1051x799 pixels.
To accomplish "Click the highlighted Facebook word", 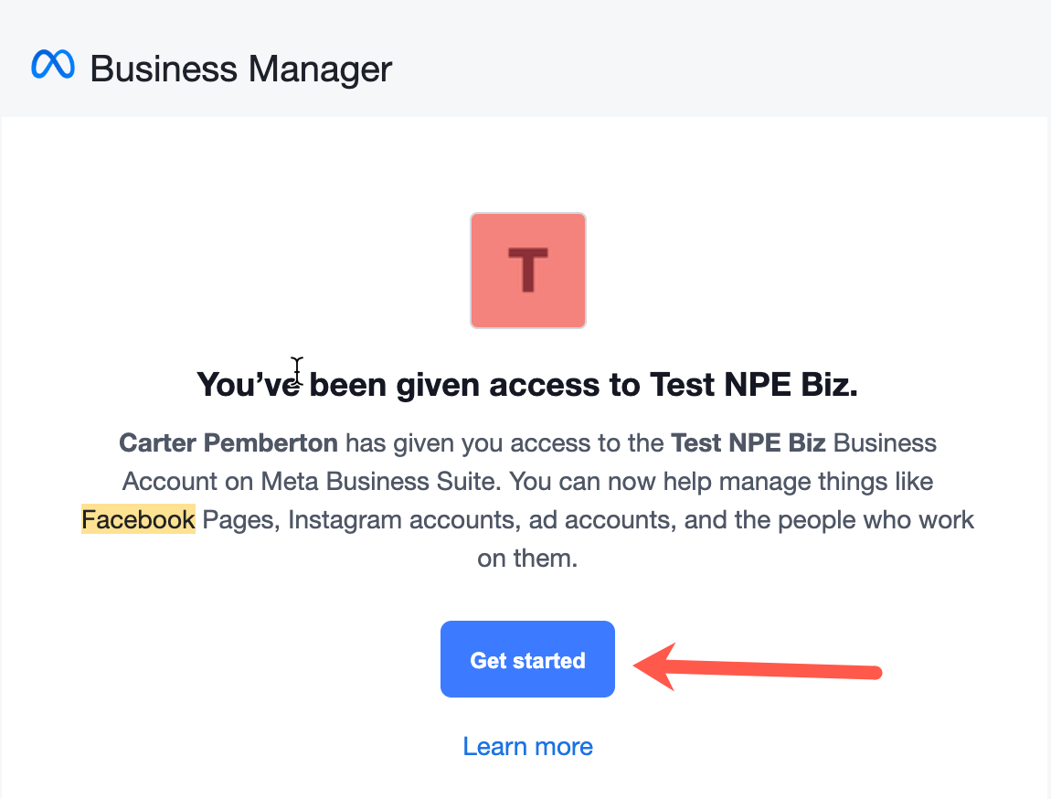I will (138, 520).
